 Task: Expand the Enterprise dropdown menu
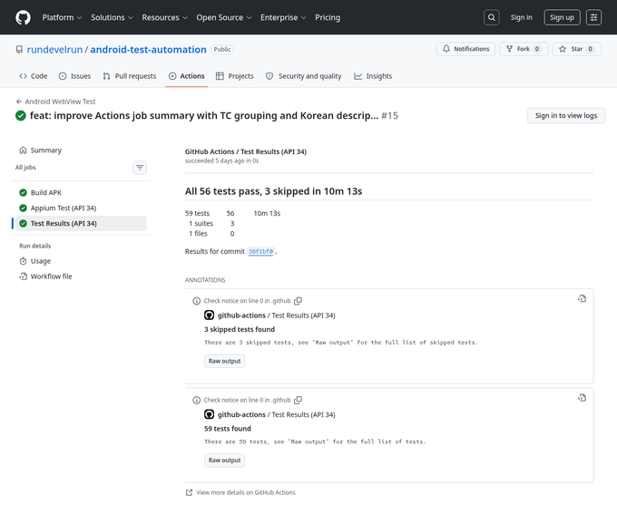coord(283,17)
